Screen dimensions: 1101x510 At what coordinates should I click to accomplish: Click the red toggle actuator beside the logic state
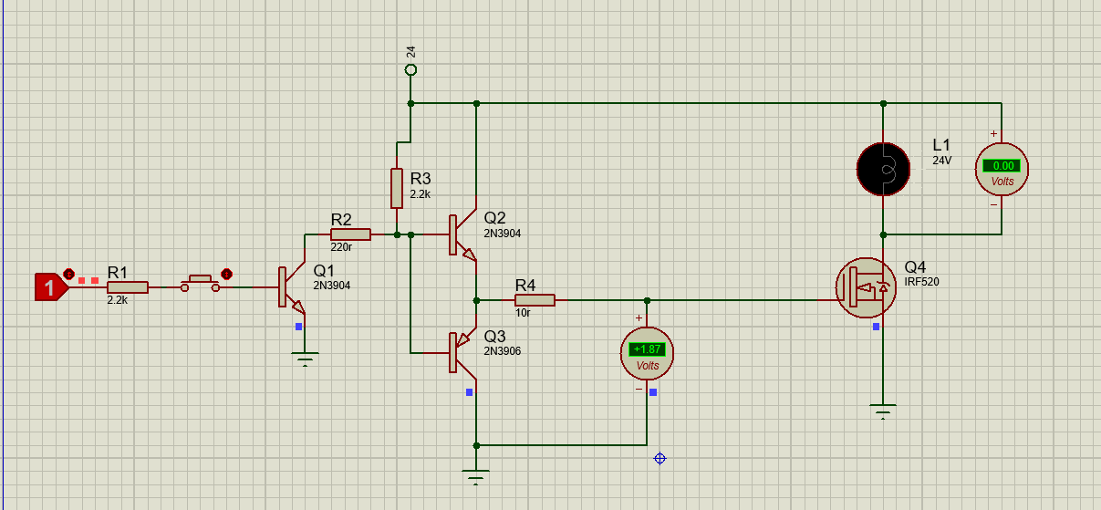coord(68,274)
